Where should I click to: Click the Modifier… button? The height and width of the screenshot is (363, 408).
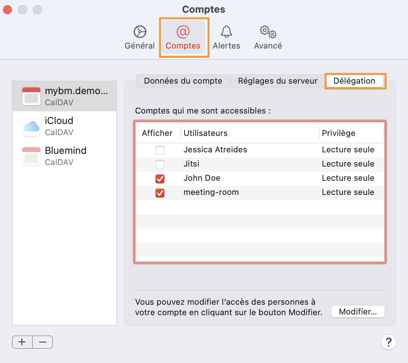358,312
